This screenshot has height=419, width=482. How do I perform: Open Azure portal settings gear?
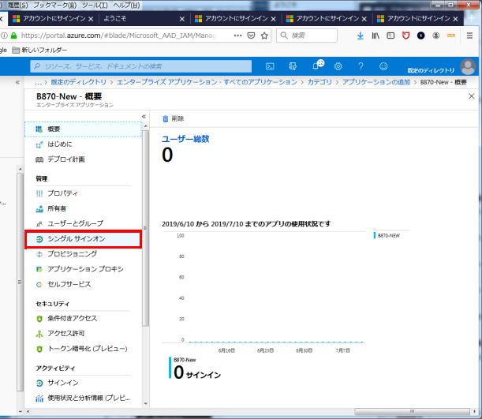coord(338,66)
